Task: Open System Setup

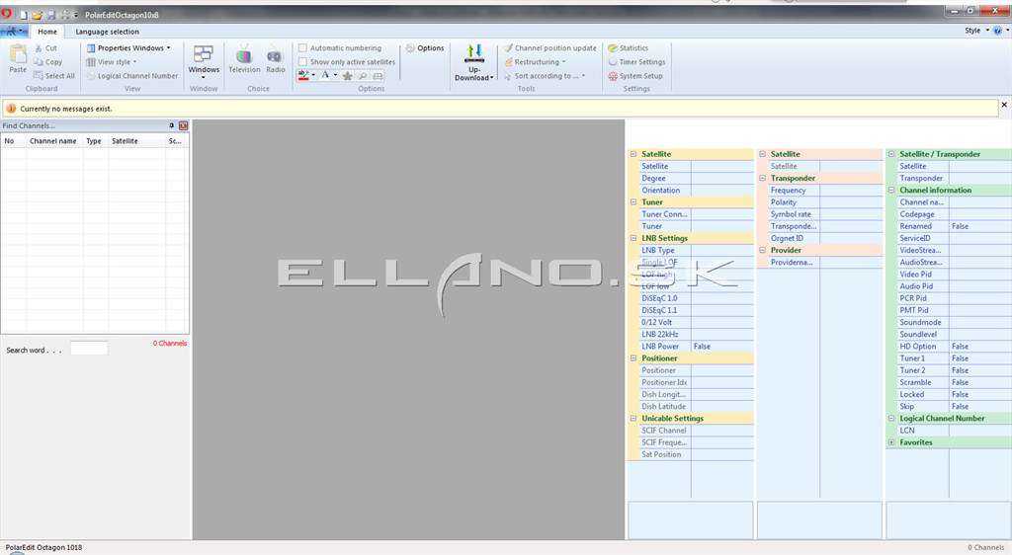Action: click(635, 75)
